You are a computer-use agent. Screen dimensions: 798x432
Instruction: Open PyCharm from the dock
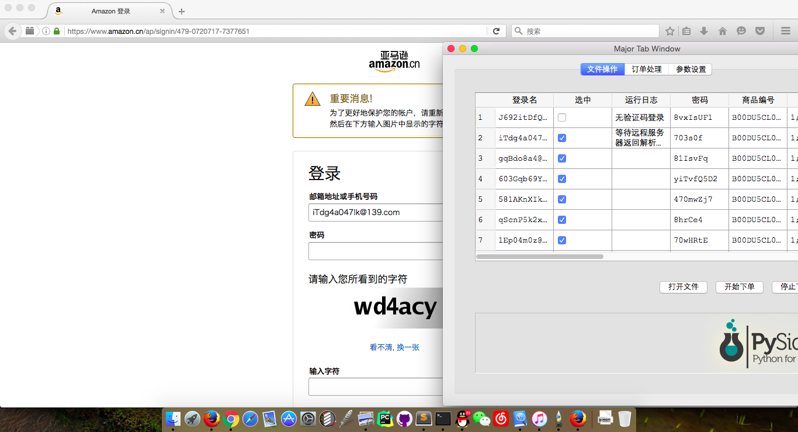pyautogui.click(x=385, y=419)
